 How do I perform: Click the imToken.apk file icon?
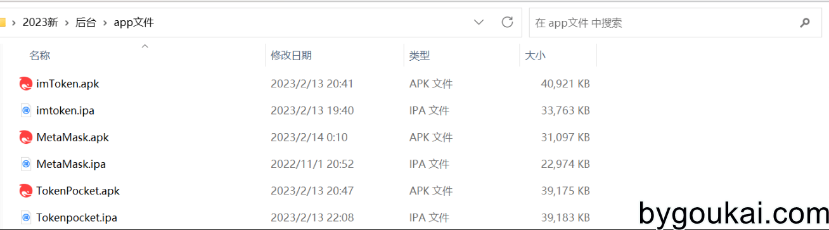point(26,84)
